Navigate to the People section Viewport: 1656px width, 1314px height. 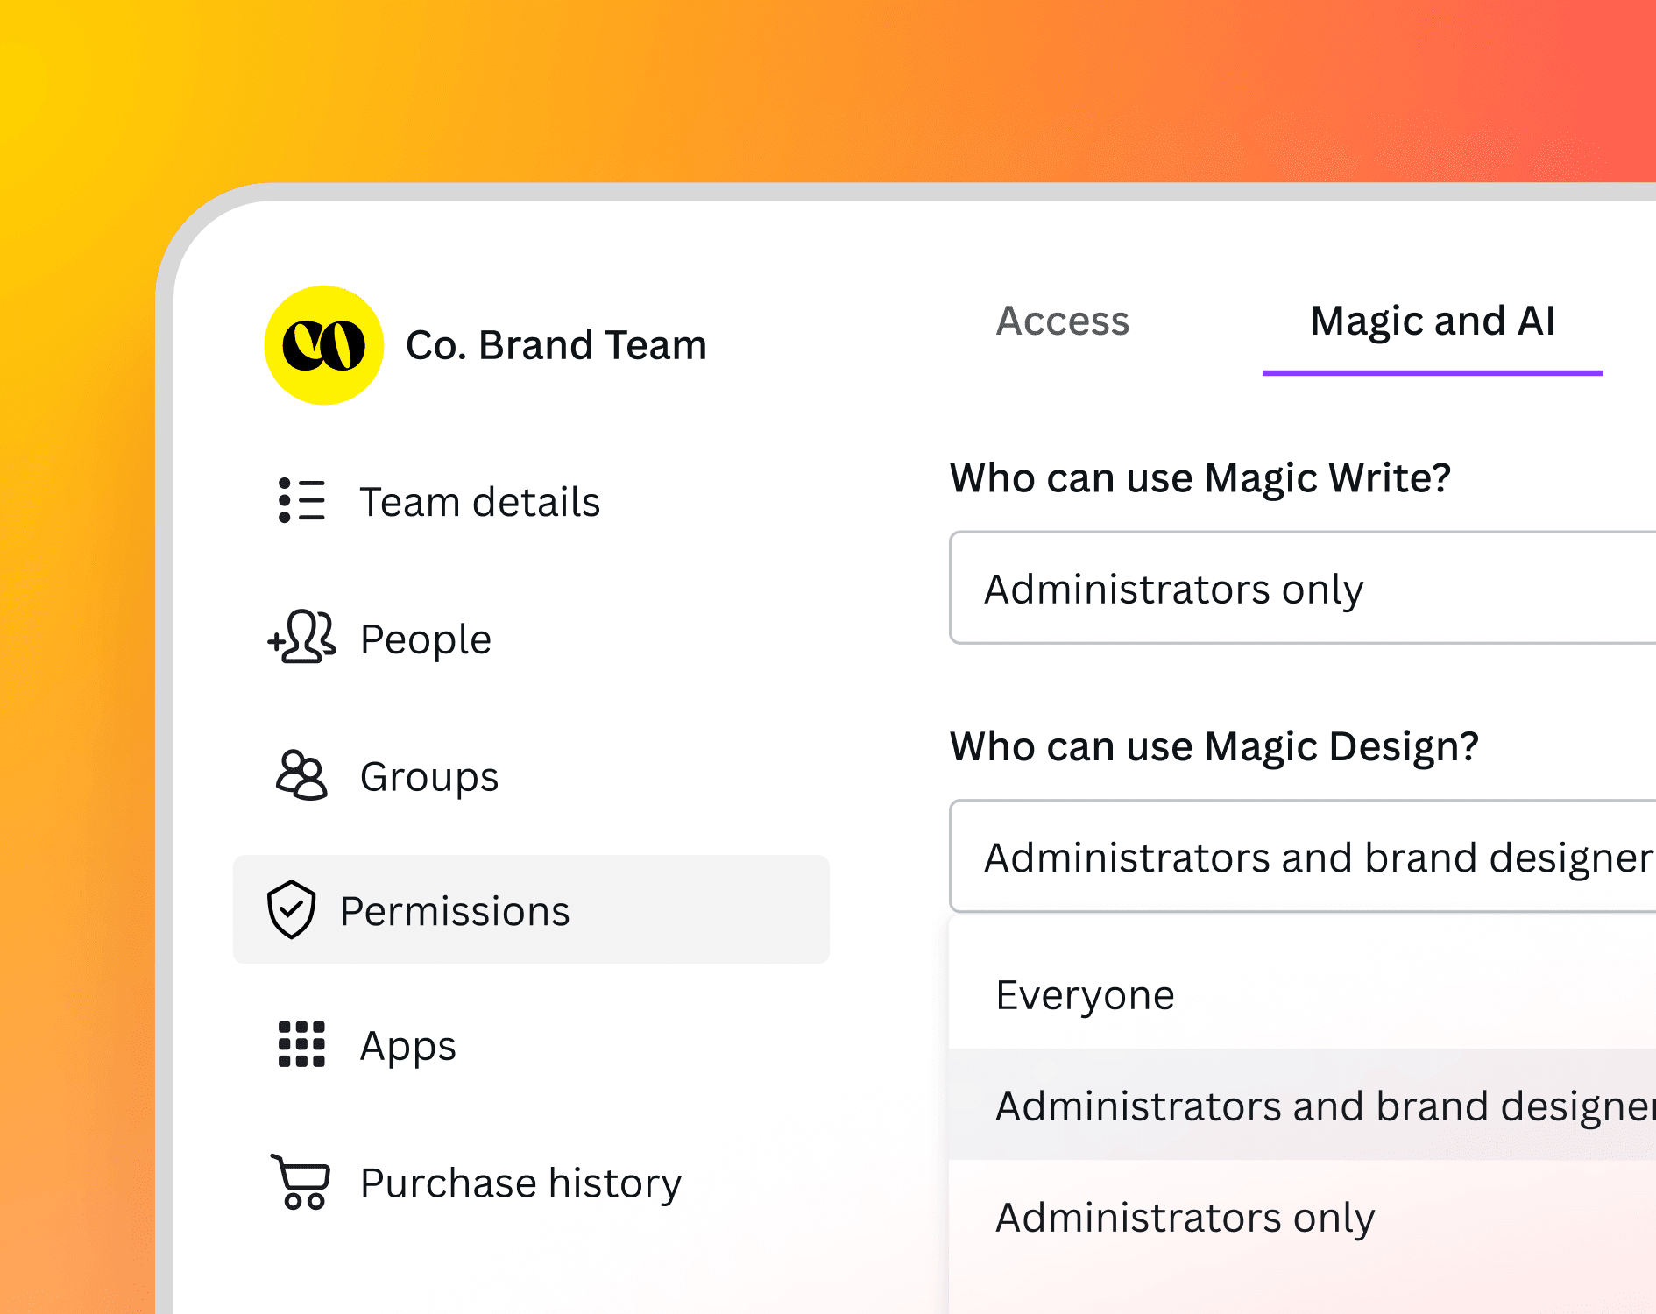click(425, 638)
